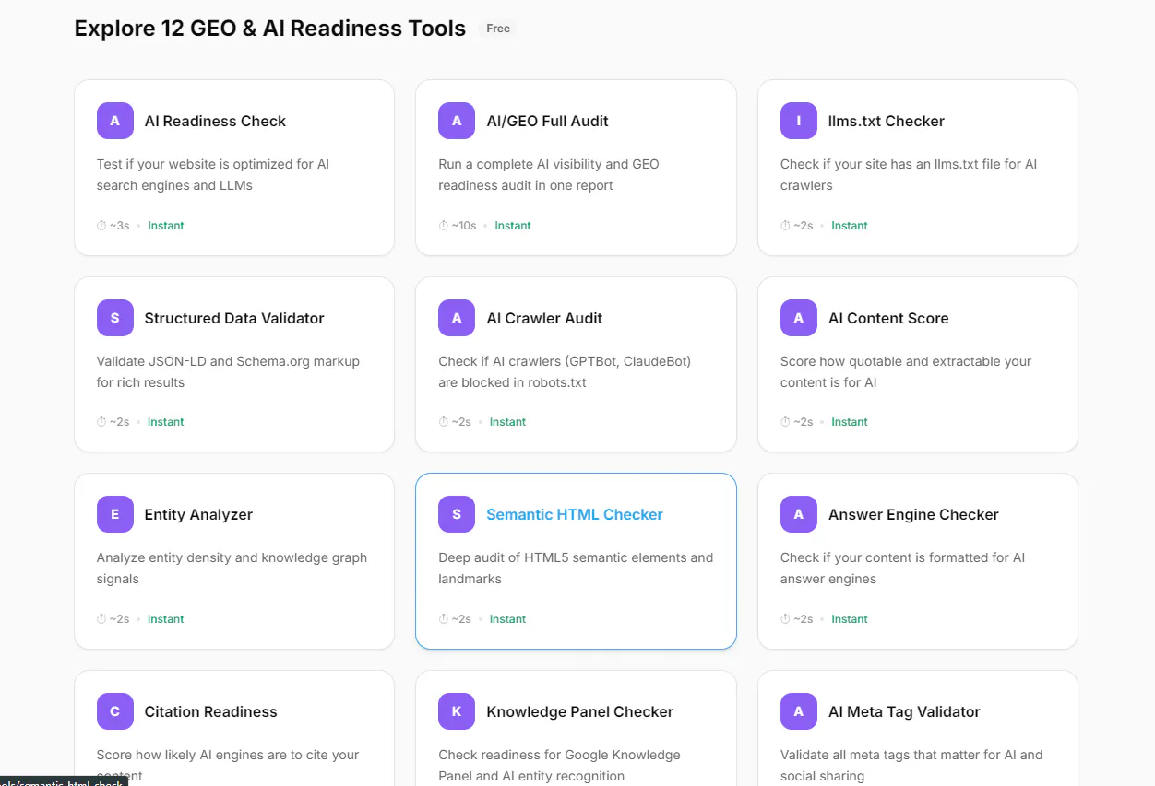This screenshot has height=786, width=1155.
Task: Click the AI Crawler Audit purple icon
Action: click(457, 318)
